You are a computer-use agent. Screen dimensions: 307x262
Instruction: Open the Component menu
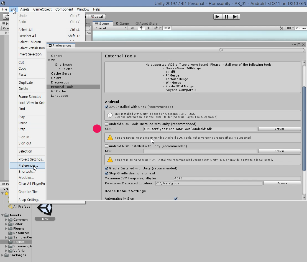coord(64,9)
